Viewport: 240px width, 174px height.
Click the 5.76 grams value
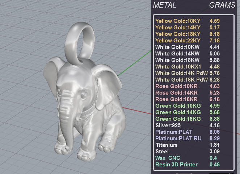tap(215, 73)
